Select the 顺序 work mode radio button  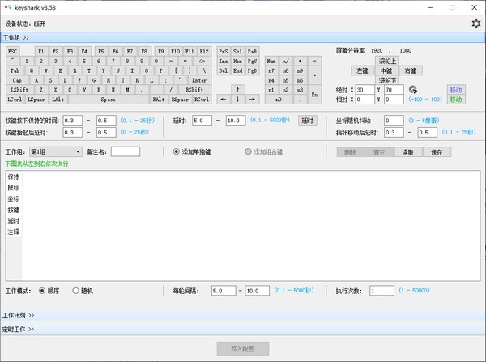pos(42,291)
